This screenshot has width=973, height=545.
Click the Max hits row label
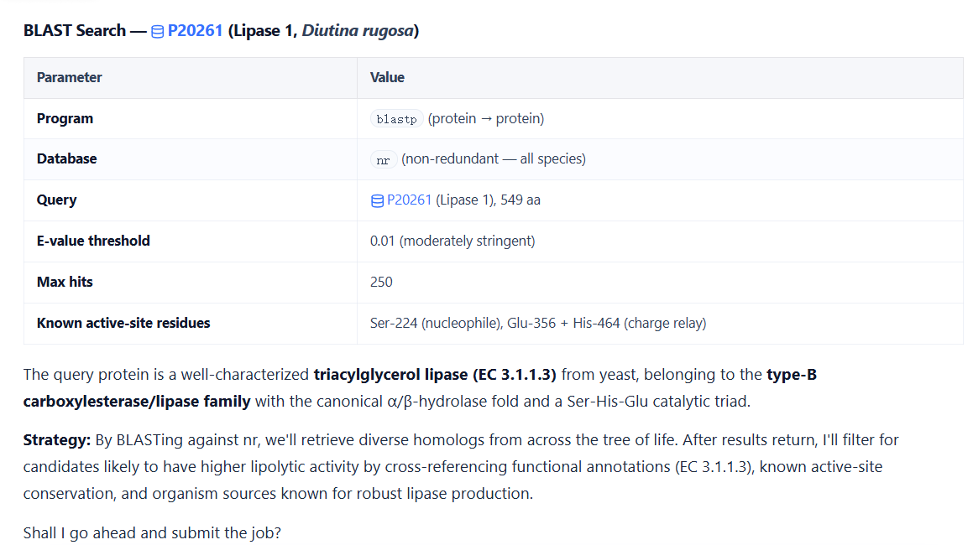(65, 282)
